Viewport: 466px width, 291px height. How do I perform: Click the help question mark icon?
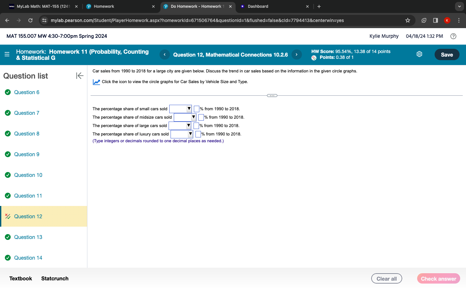point(453,36)
